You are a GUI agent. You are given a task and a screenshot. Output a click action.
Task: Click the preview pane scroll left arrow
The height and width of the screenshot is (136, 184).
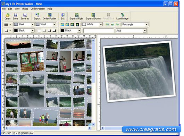pos(102,128)
